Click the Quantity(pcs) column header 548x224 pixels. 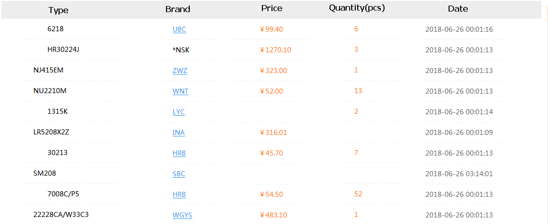point(357,9)
